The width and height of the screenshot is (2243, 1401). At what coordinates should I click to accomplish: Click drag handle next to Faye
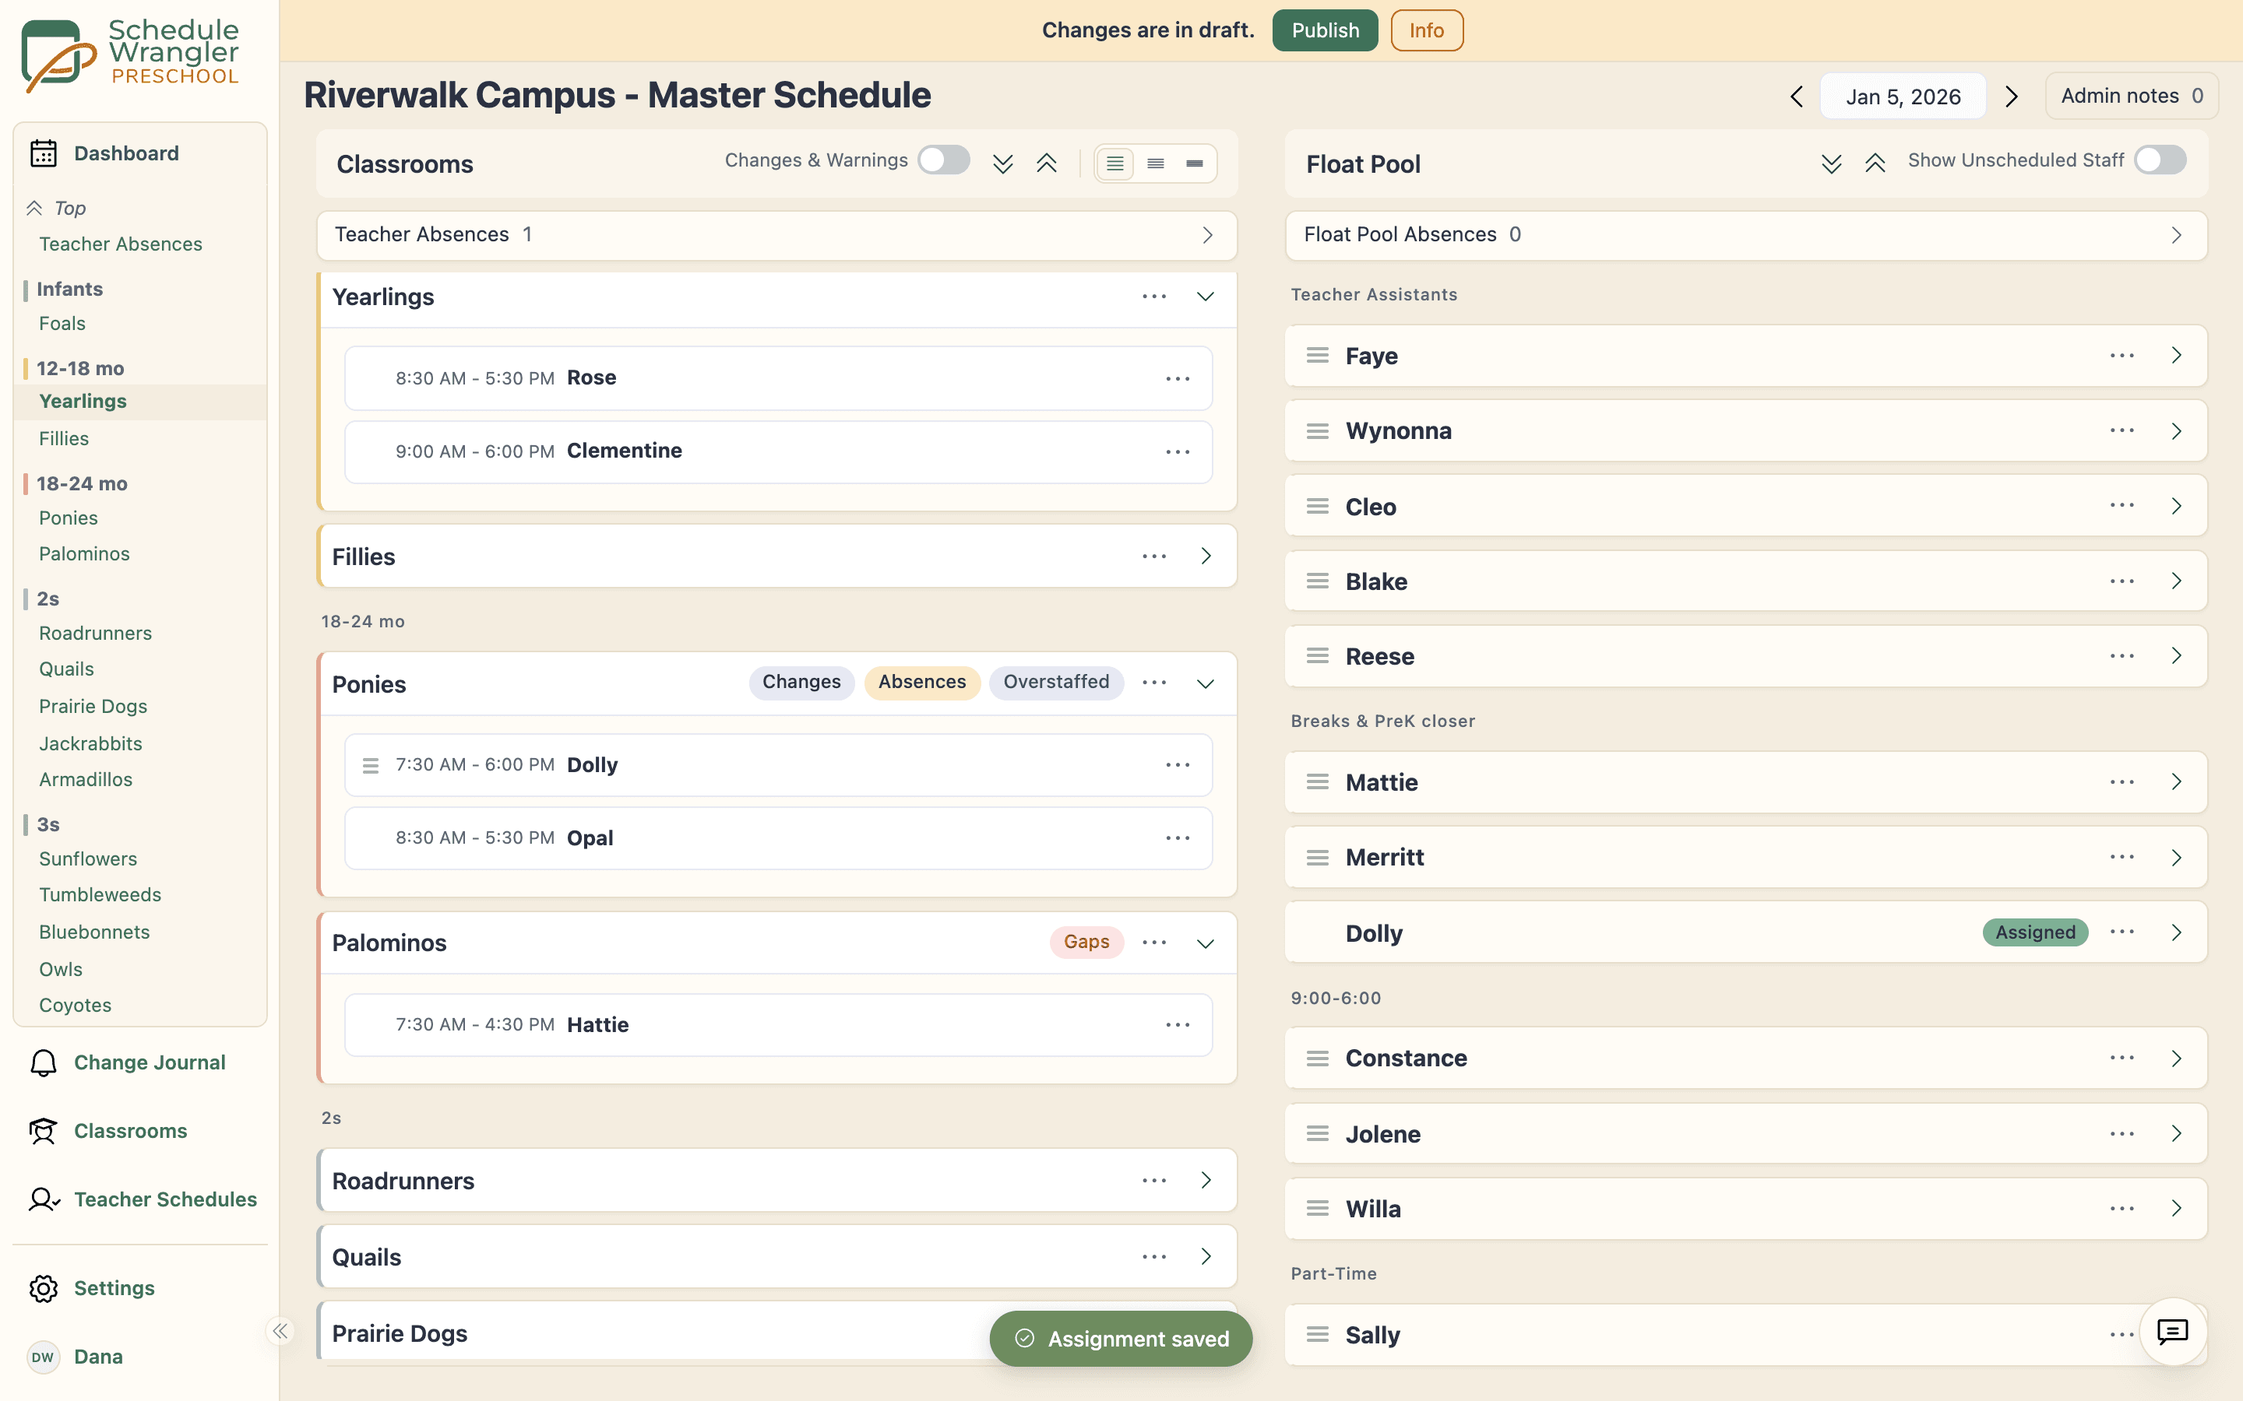pos(1318,356)
